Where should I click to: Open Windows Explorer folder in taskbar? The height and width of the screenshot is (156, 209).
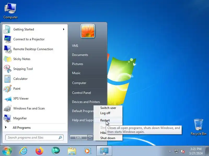point(72,151)
